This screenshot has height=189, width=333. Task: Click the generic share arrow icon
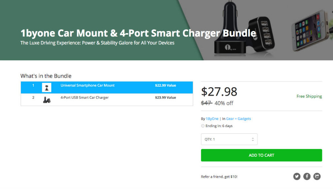point(317,176)
